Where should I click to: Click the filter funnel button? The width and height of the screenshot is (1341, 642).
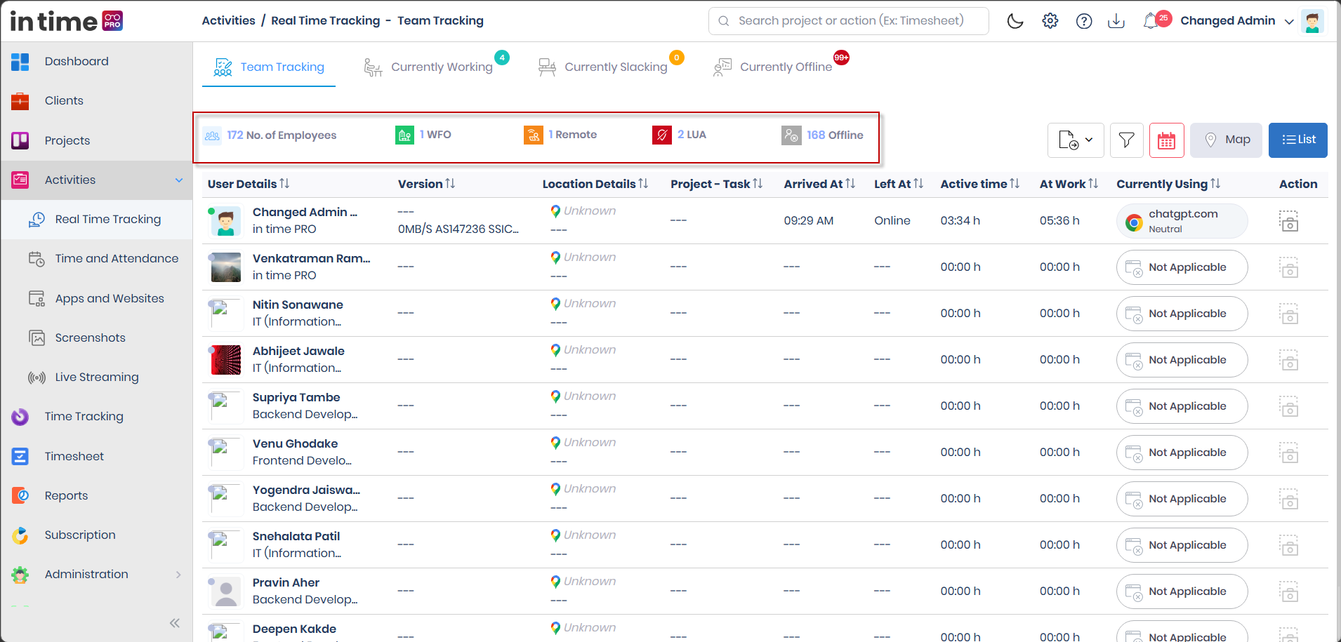point(1126,140)
